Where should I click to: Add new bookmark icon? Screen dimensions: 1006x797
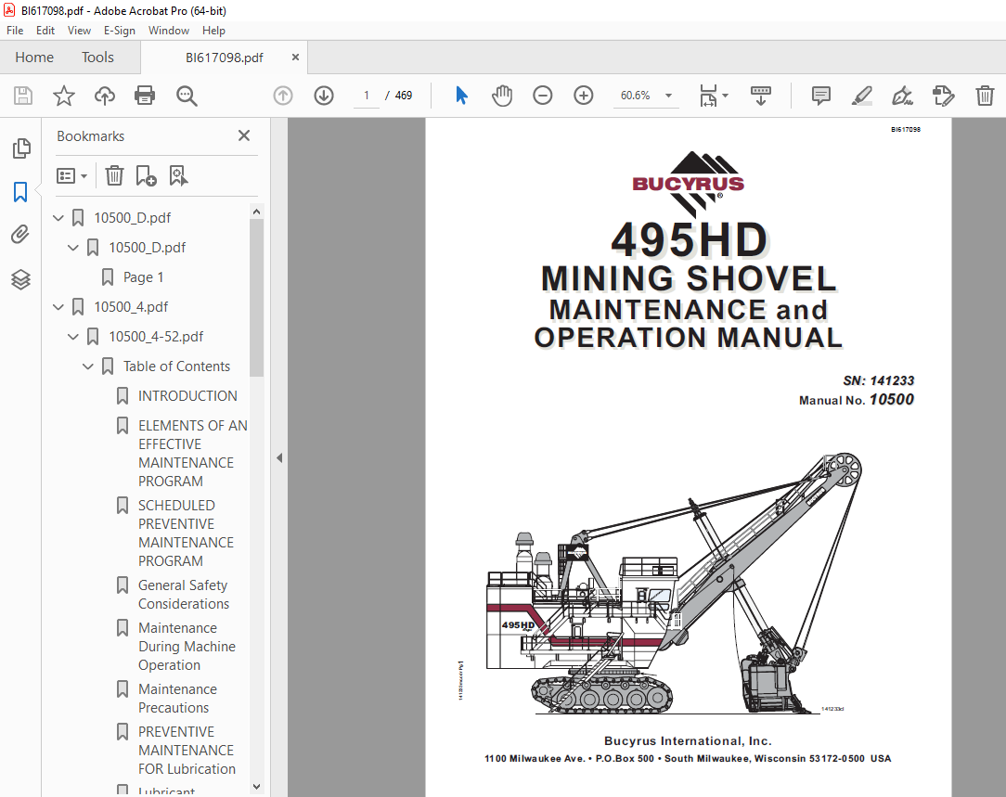tap(146, 175)
